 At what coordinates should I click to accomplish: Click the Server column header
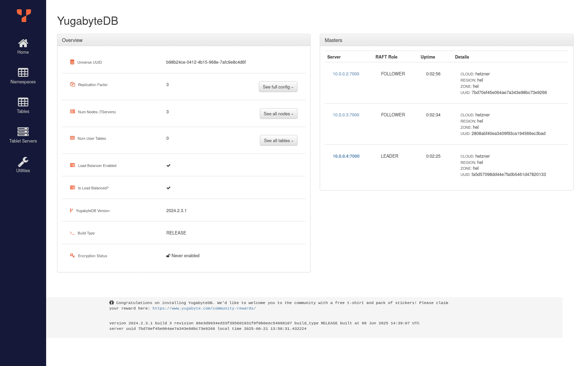coord(334,57)
